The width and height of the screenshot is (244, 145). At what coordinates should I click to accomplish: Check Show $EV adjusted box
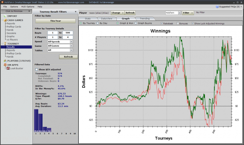tap(36, 70)
